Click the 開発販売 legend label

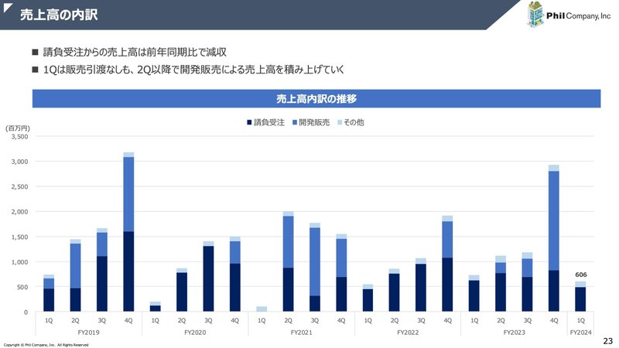click(314, 122)
